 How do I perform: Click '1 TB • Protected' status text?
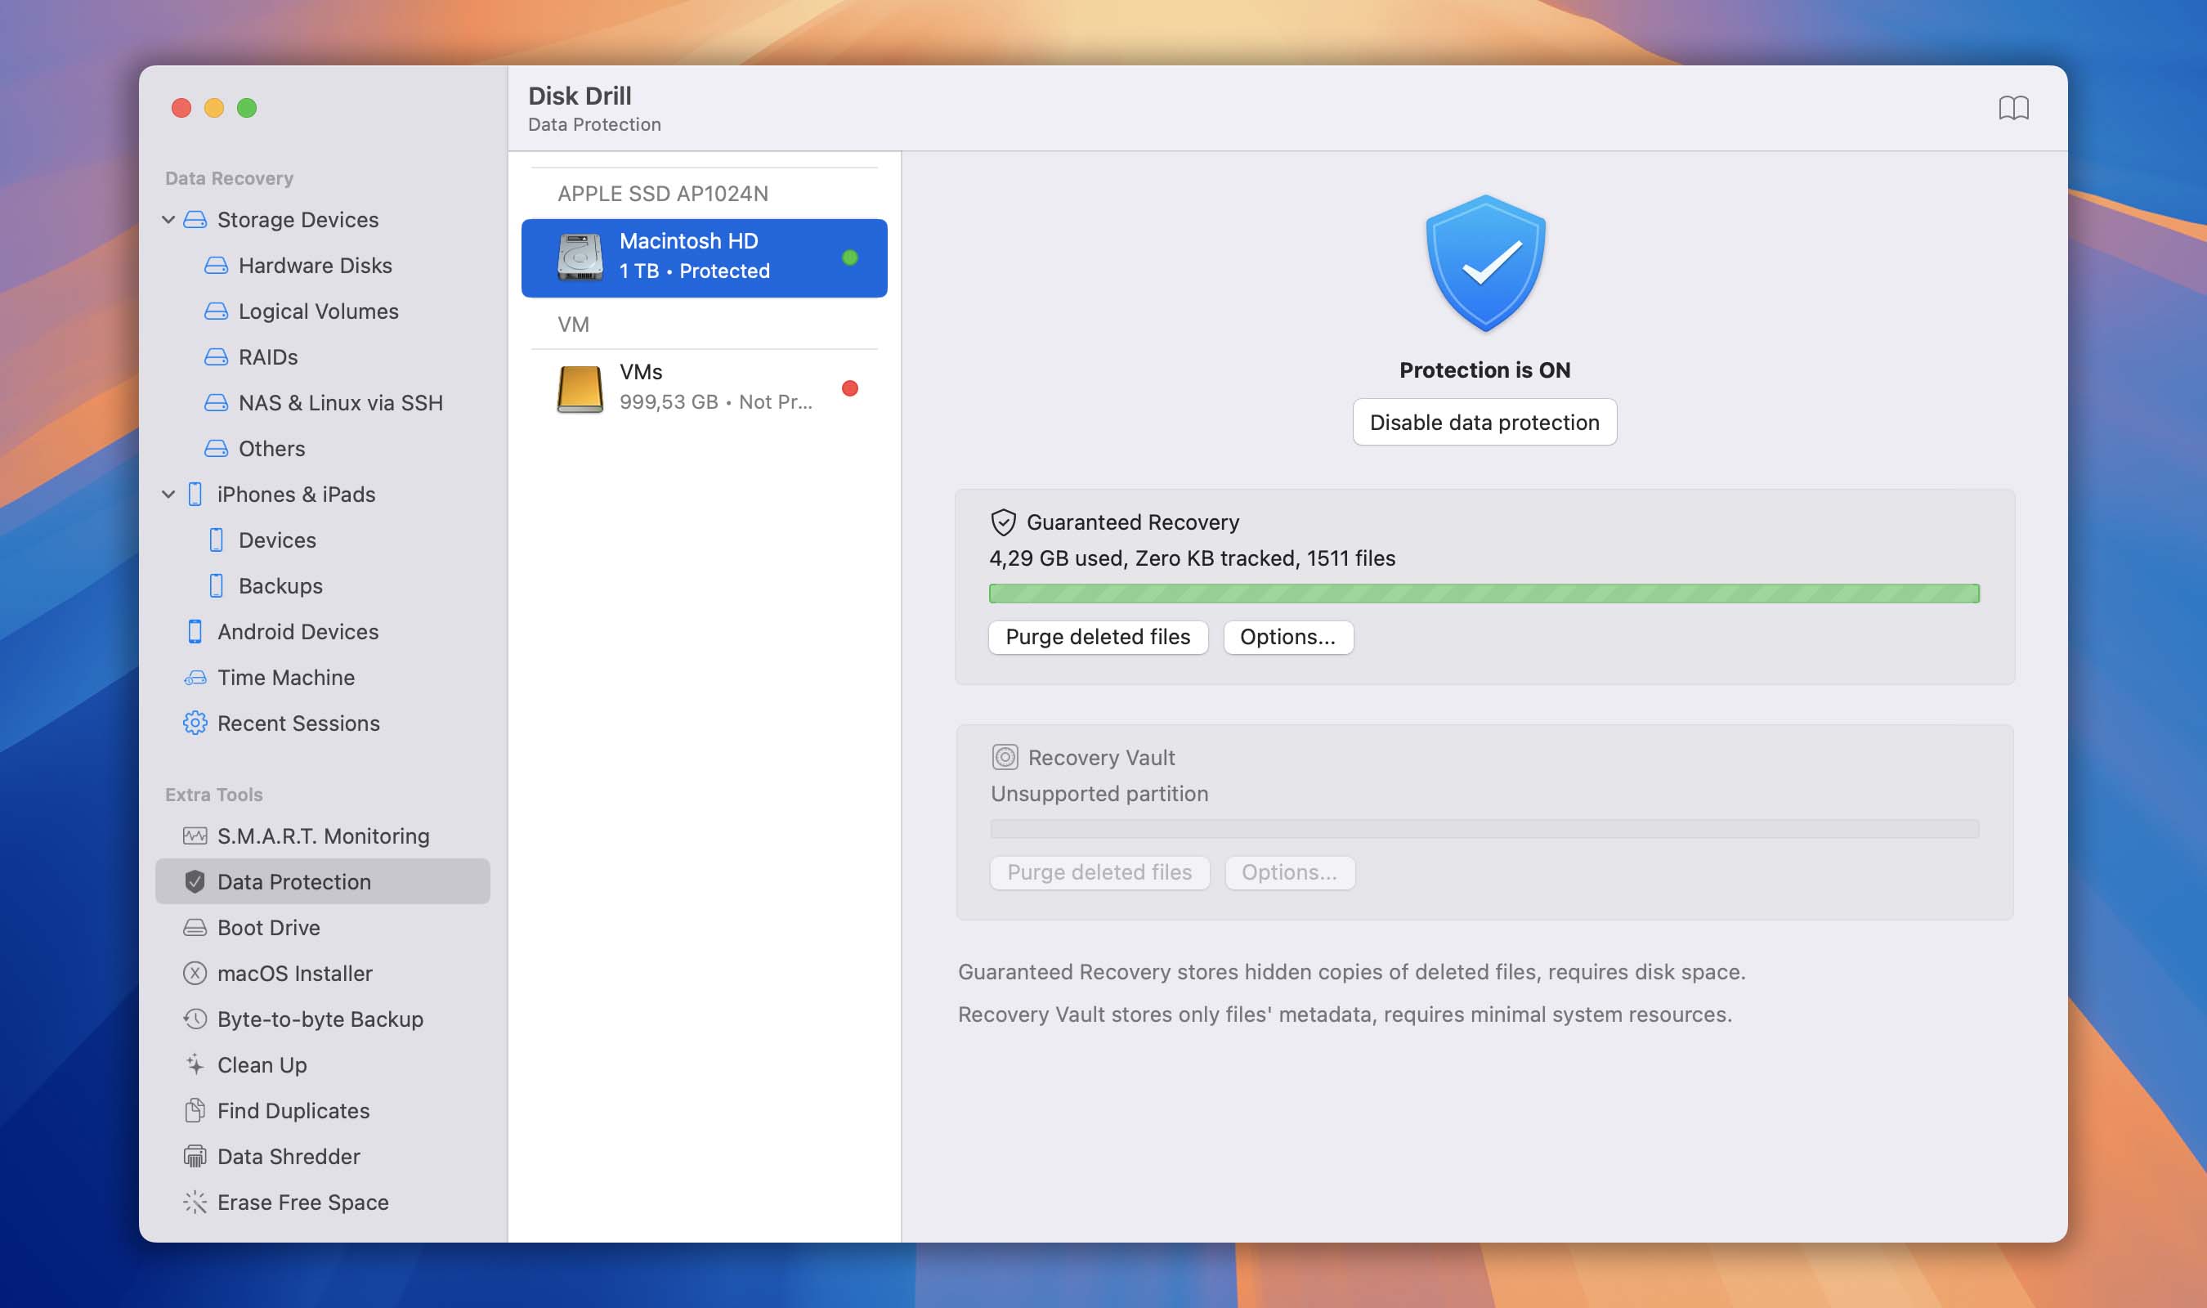pyautogui.click(x=694, y=271)
